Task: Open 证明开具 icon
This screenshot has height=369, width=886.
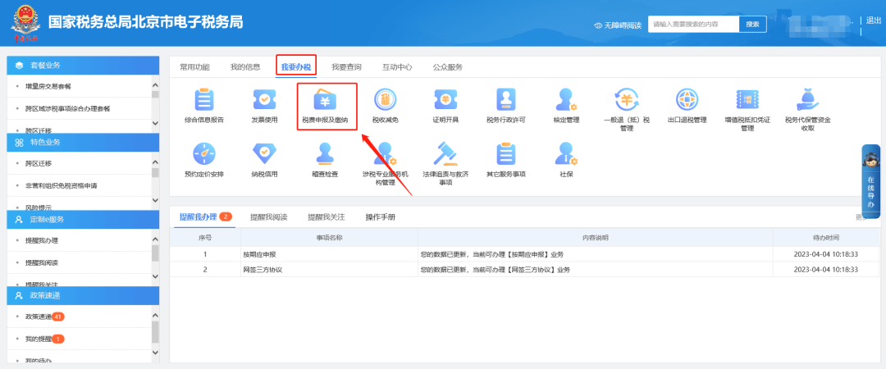Action: coord(445,99)
